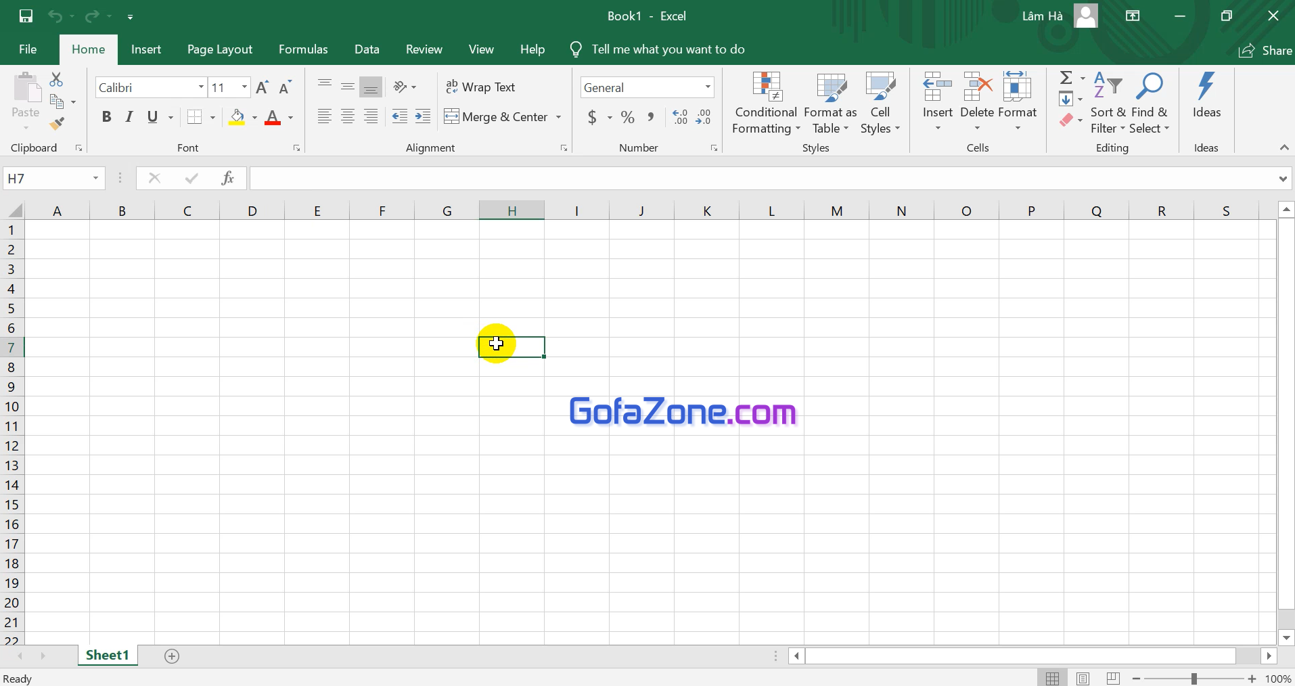Open the Calibri font name dropdown
This screenshot has width=1295, height=686.
[x=201, y=87]
